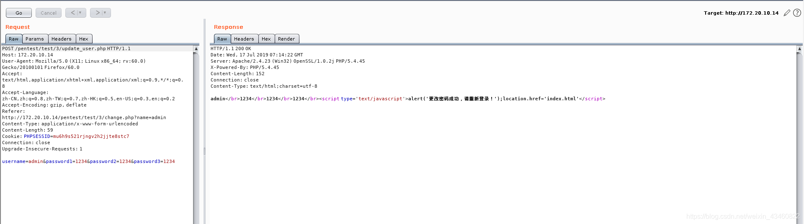Click the response scrollbar up arrow
This screenshot has height=224, width=804.
799,49
